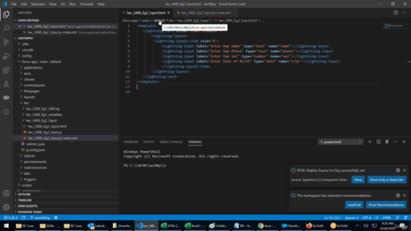
Task: Switch to the lwc_2406_Eg2_Input.js-meta.xml tab
Action: coord(205,13)
